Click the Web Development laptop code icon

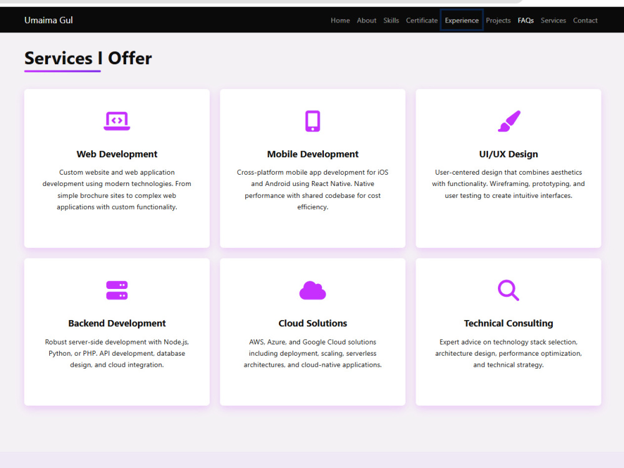coord(117,121)
